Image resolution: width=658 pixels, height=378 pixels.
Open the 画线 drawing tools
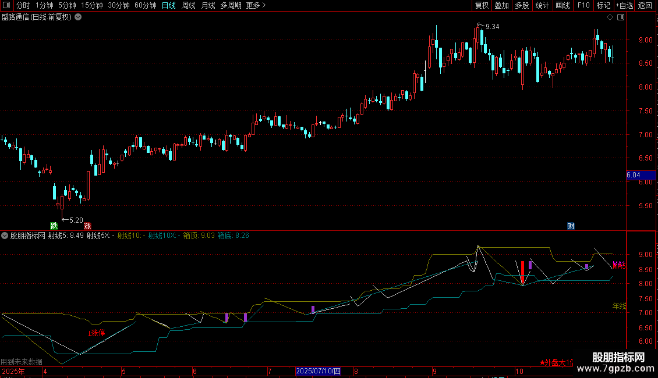coord(563,6)
